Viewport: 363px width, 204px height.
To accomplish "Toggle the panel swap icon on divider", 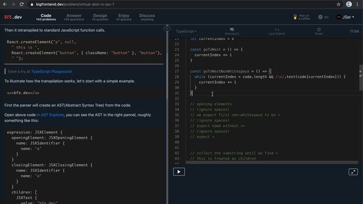I will point(167,29).
